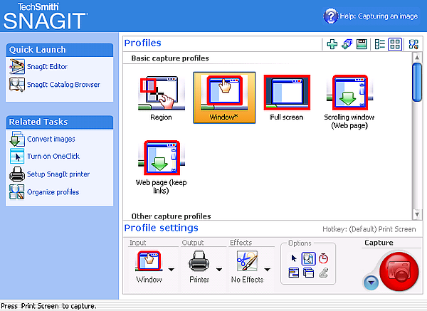Expand the Input Window dropdown arrow

tap(172, 270)
